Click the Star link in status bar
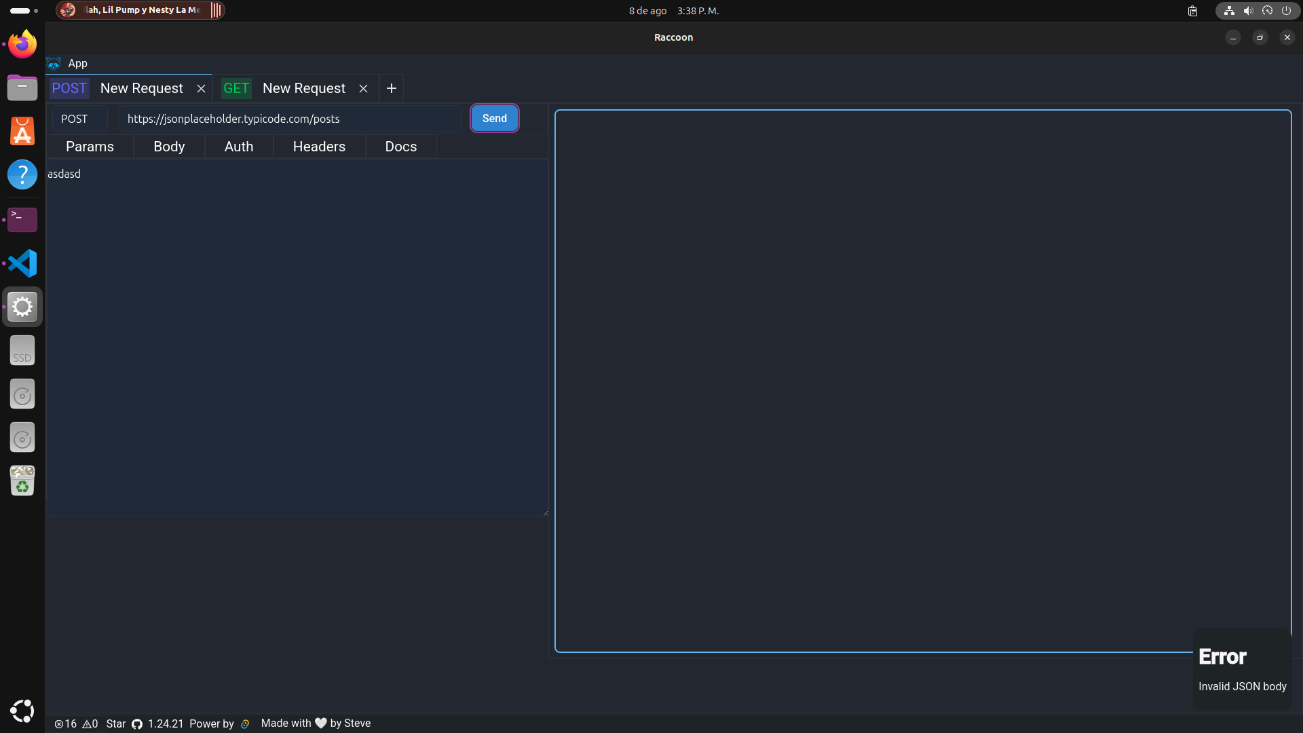 click(116, 724)
